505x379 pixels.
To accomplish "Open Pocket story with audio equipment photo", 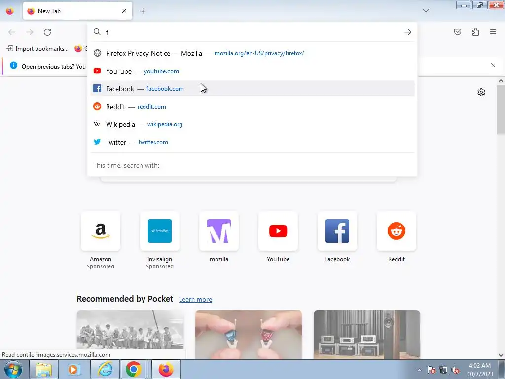I will (x=367, y=335).
